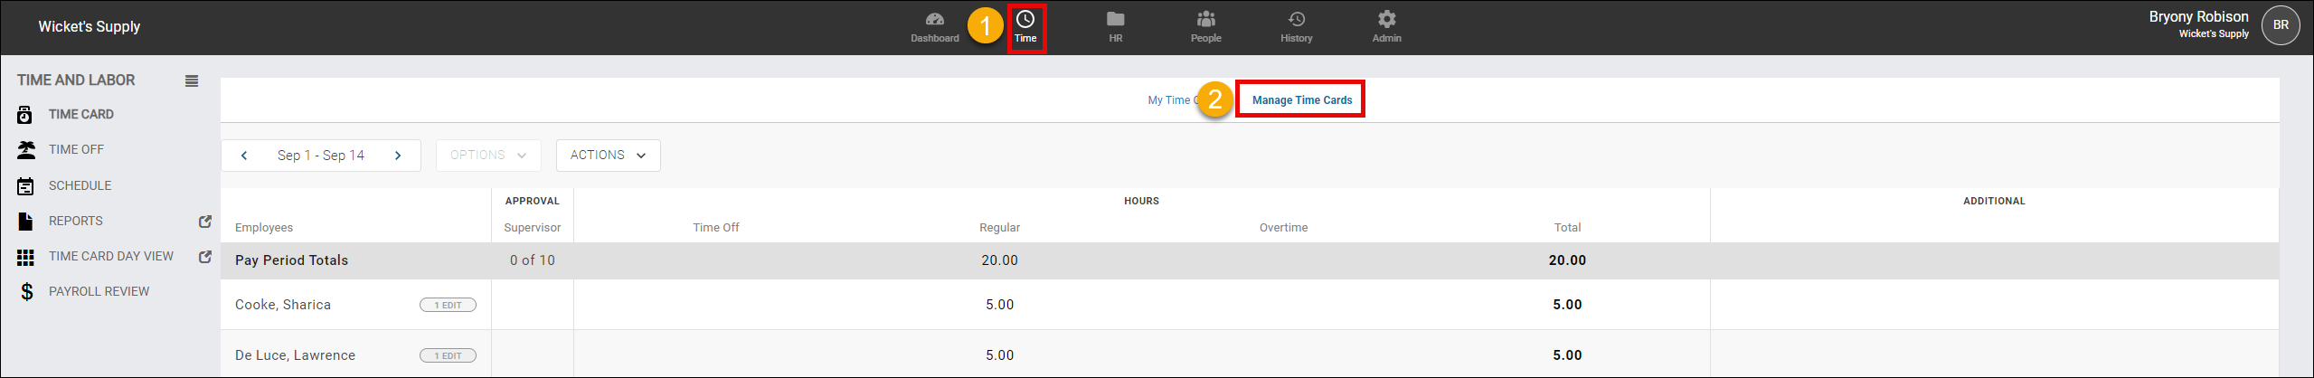The width and height of the screenshot is (2314, 378).
Task: Switch to Manage Time Cards tab
Action: click(1301, 100)
